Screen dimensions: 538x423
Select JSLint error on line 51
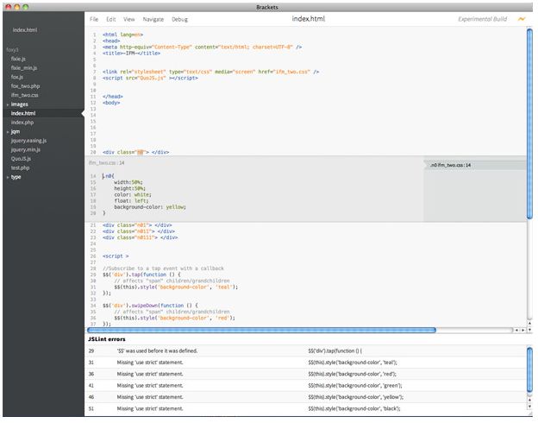[305, 408]
